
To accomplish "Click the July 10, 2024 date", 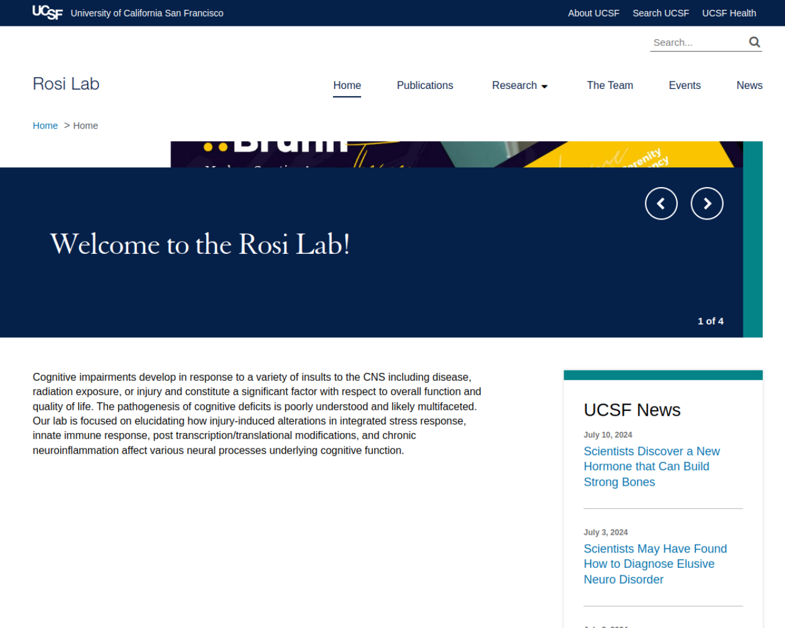I will [608, 435].
